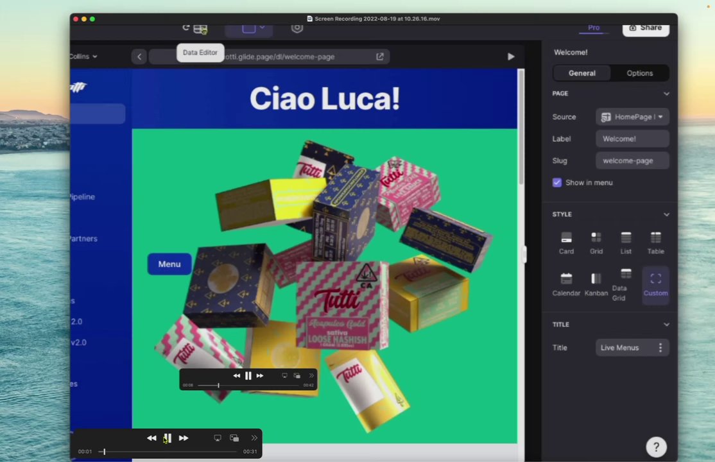715x462 pixels.
Task: Click the Tutti logo in sidebar
Action: [78, 87]
